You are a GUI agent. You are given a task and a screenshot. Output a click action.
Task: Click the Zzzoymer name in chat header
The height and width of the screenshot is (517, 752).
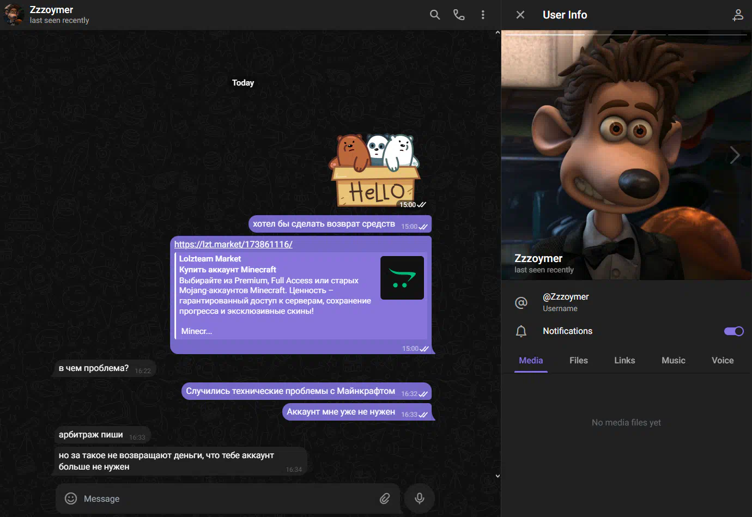click(x=51, y=10)
